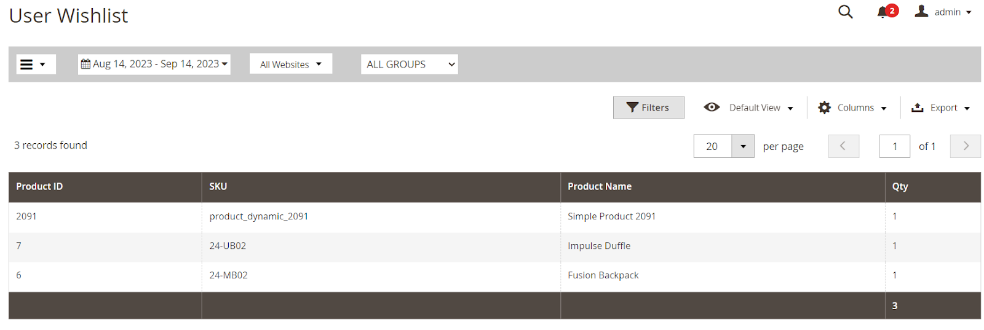Click the admin user account icon
The width and height of the screenshot is (984, 330).
[x=921, y=12]
